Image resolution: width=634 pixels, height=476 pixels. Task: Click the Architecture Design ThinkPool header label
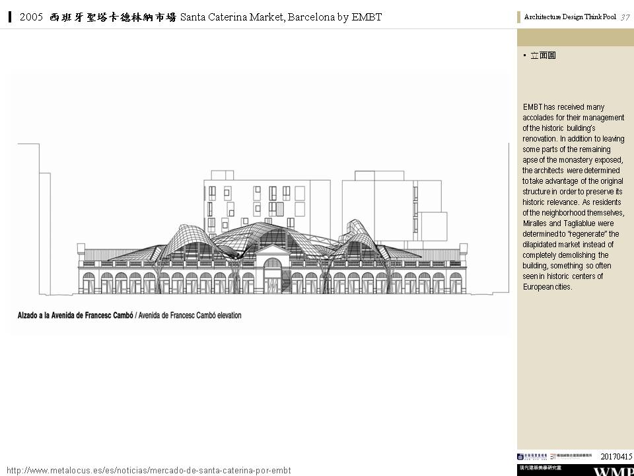click(x=569, y=17)
